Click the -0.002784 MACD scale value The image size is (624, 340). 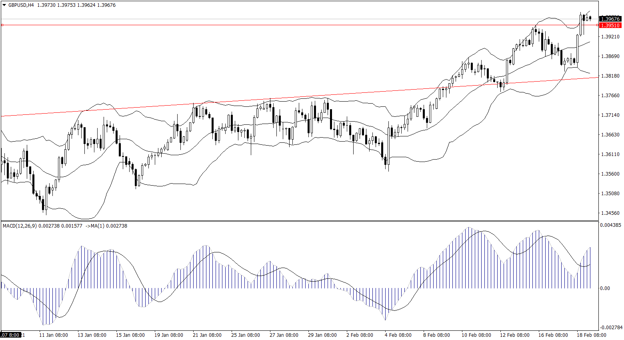pyautogui.click(x=610, y=328)
